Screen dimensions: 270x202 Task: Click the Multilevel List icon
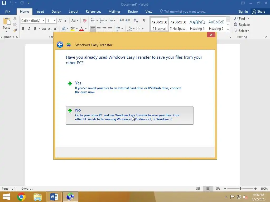pyautogui.click(x=111, y=21)
